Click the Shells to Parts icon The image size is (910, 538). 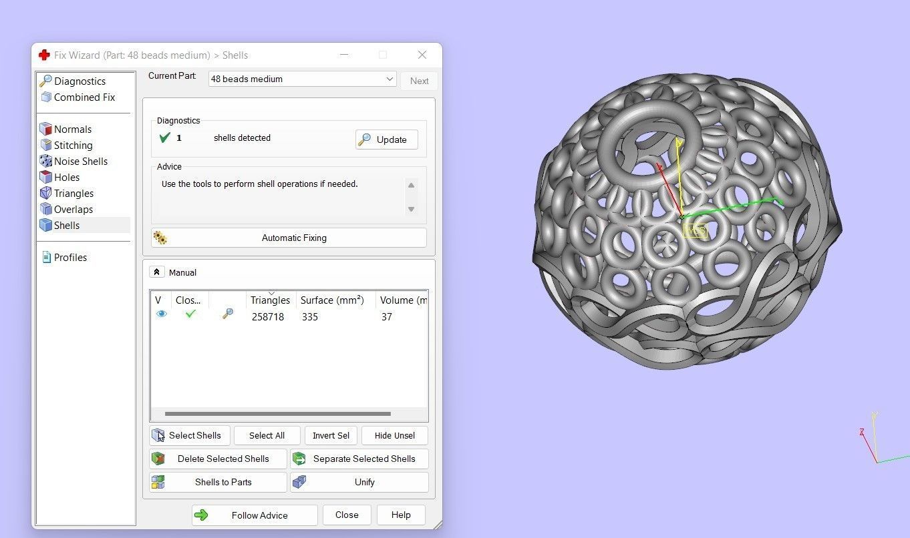pos(158,482)
